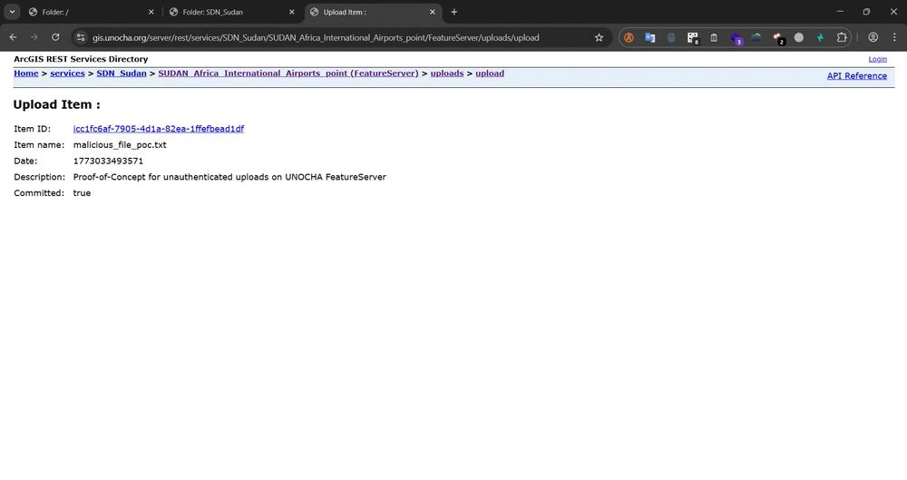Open the Extensions puzzle menu
Viewport: 907px width, 480px height.
[842, 37]
